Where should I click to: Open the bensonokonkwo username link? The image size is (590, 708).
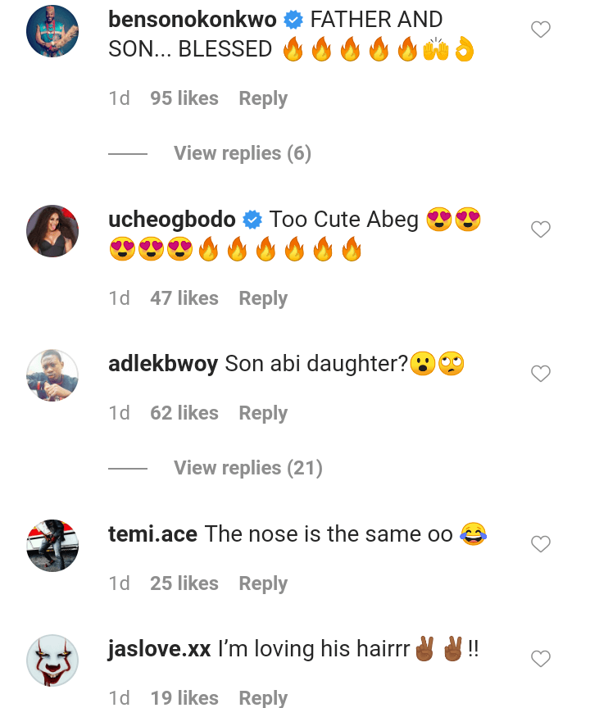tap(192, 20)
